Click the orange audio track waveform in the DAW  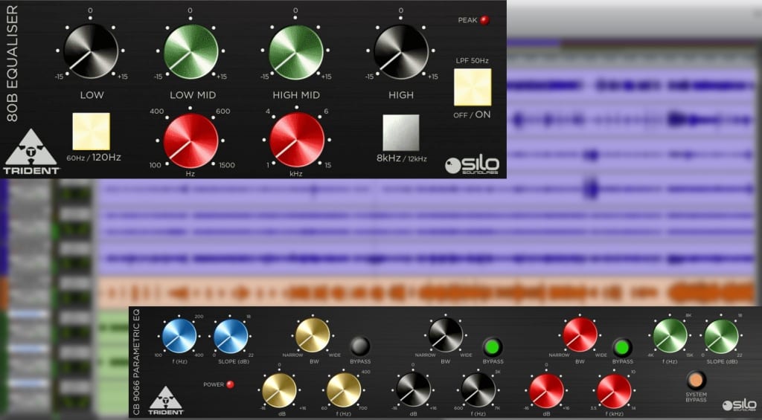coord(425,294)
